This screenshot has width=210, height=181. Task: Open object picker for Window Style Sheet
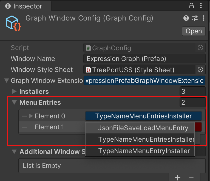point(200,70)
